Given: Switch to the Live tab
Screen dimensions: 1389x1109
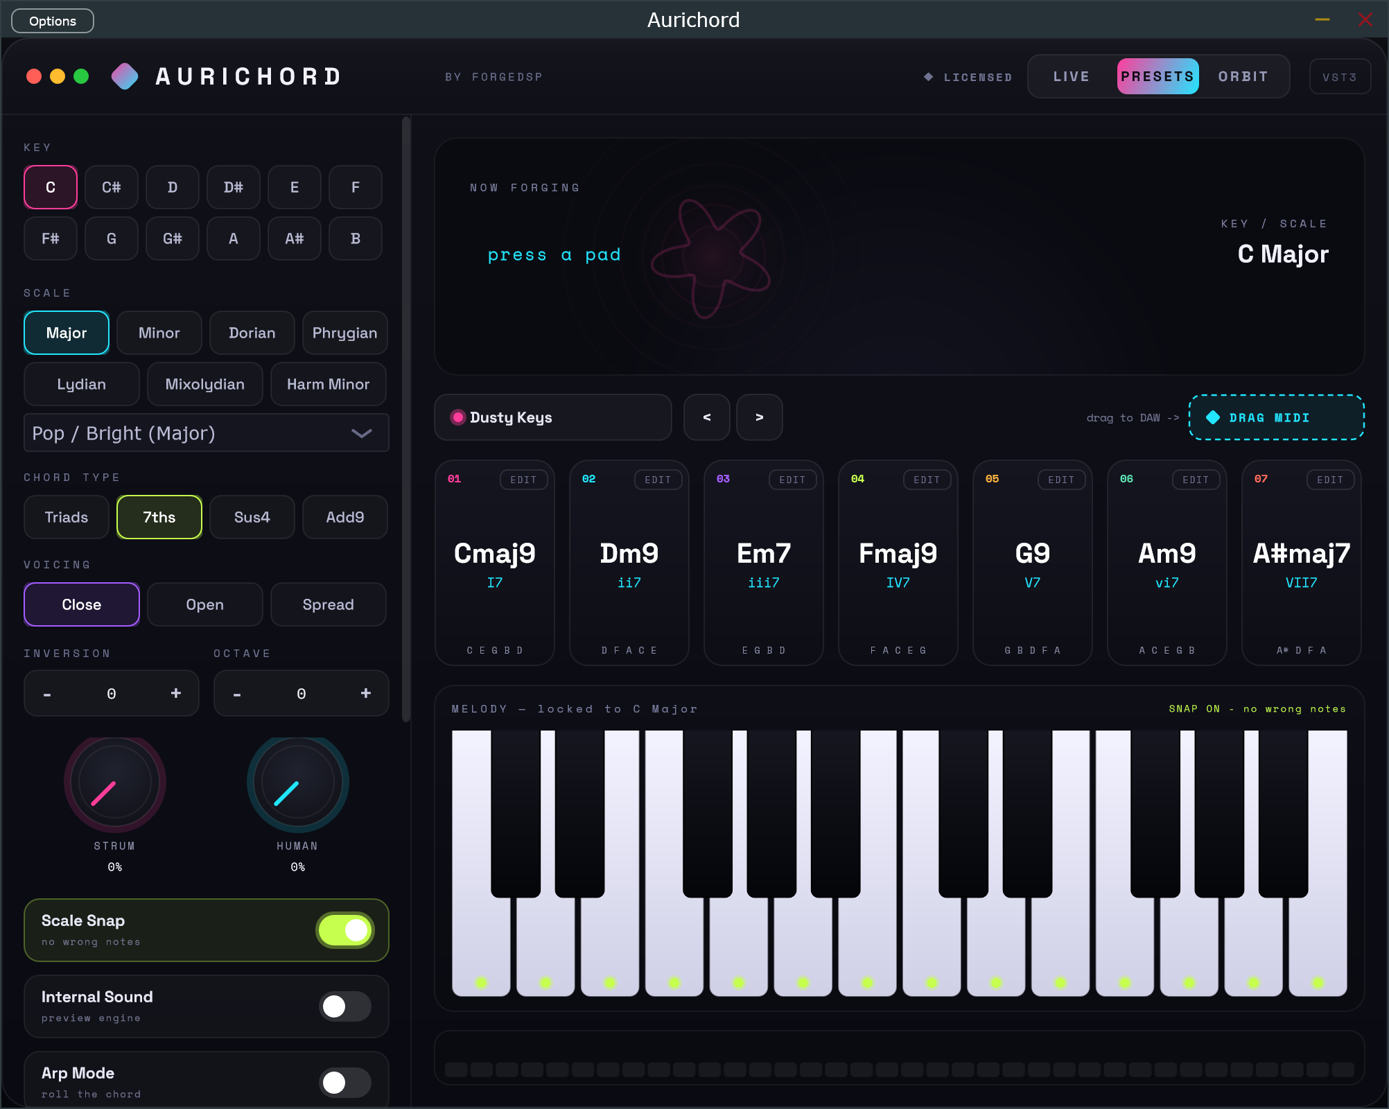Looking at the screenshot, I should pyautogui.click(x=1072, y=76).
